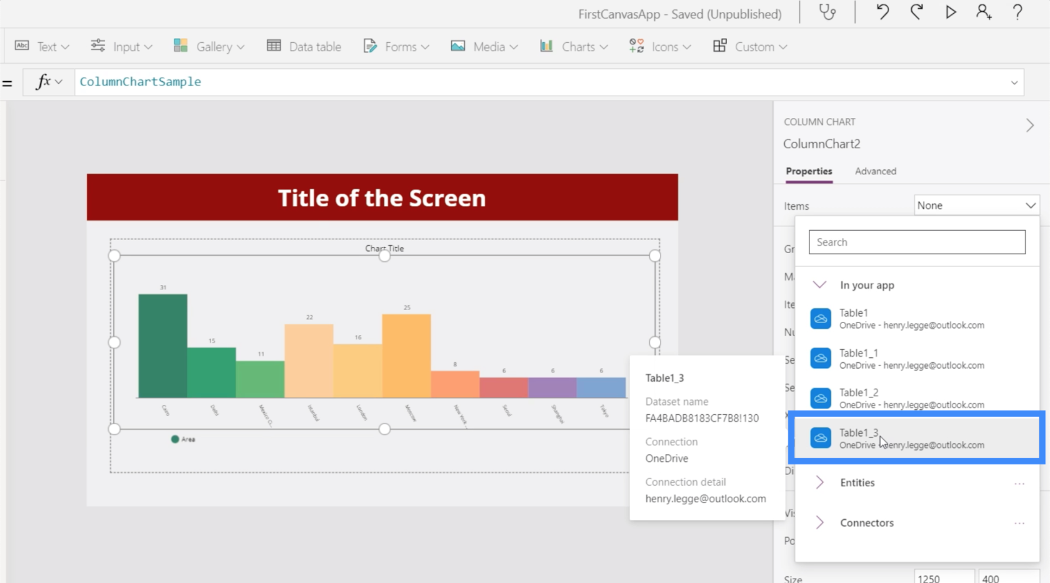The width and height of the screenshot is (1050, 583).
Task: Open the Custom components menu
Action: [x=749, y=46]
